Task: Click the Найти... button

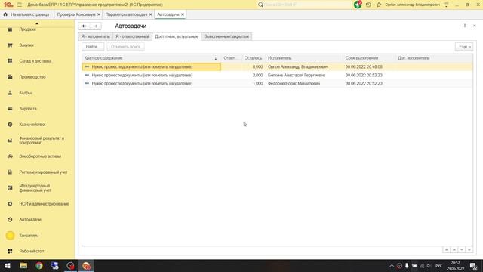Action: point(93,47)
